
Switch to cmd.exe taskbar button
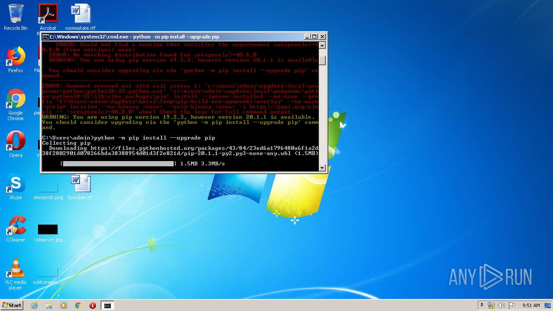(107, 305)
